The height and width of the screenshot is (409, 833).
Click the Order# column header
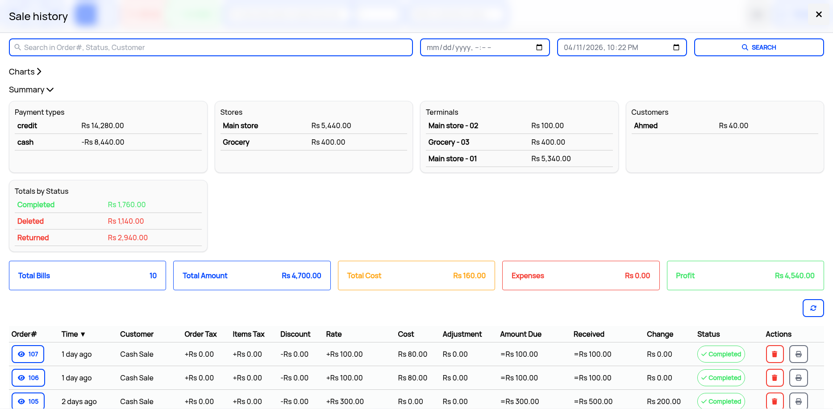24,334
